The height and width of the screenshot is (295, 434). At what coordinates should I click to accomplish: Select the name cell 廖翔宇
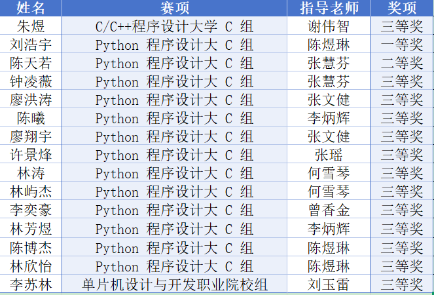pos(31,136)
